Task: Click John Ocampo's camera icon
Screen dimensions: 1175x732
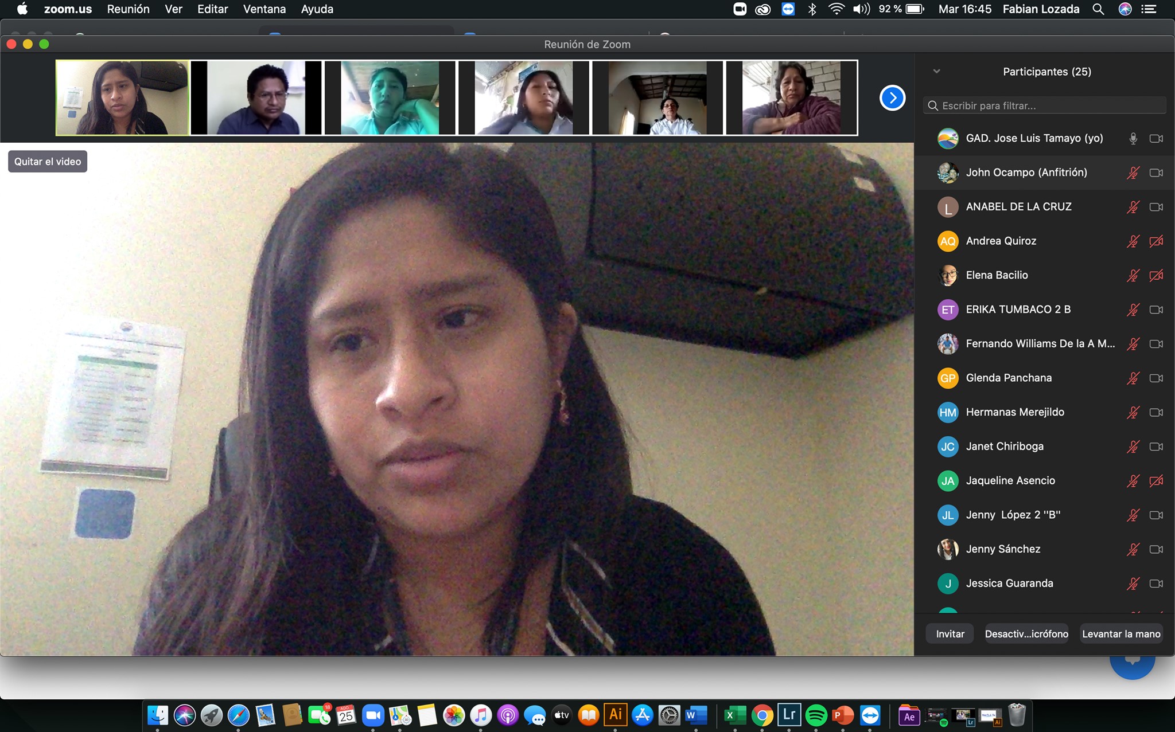Action: [x=1156, y=173]
